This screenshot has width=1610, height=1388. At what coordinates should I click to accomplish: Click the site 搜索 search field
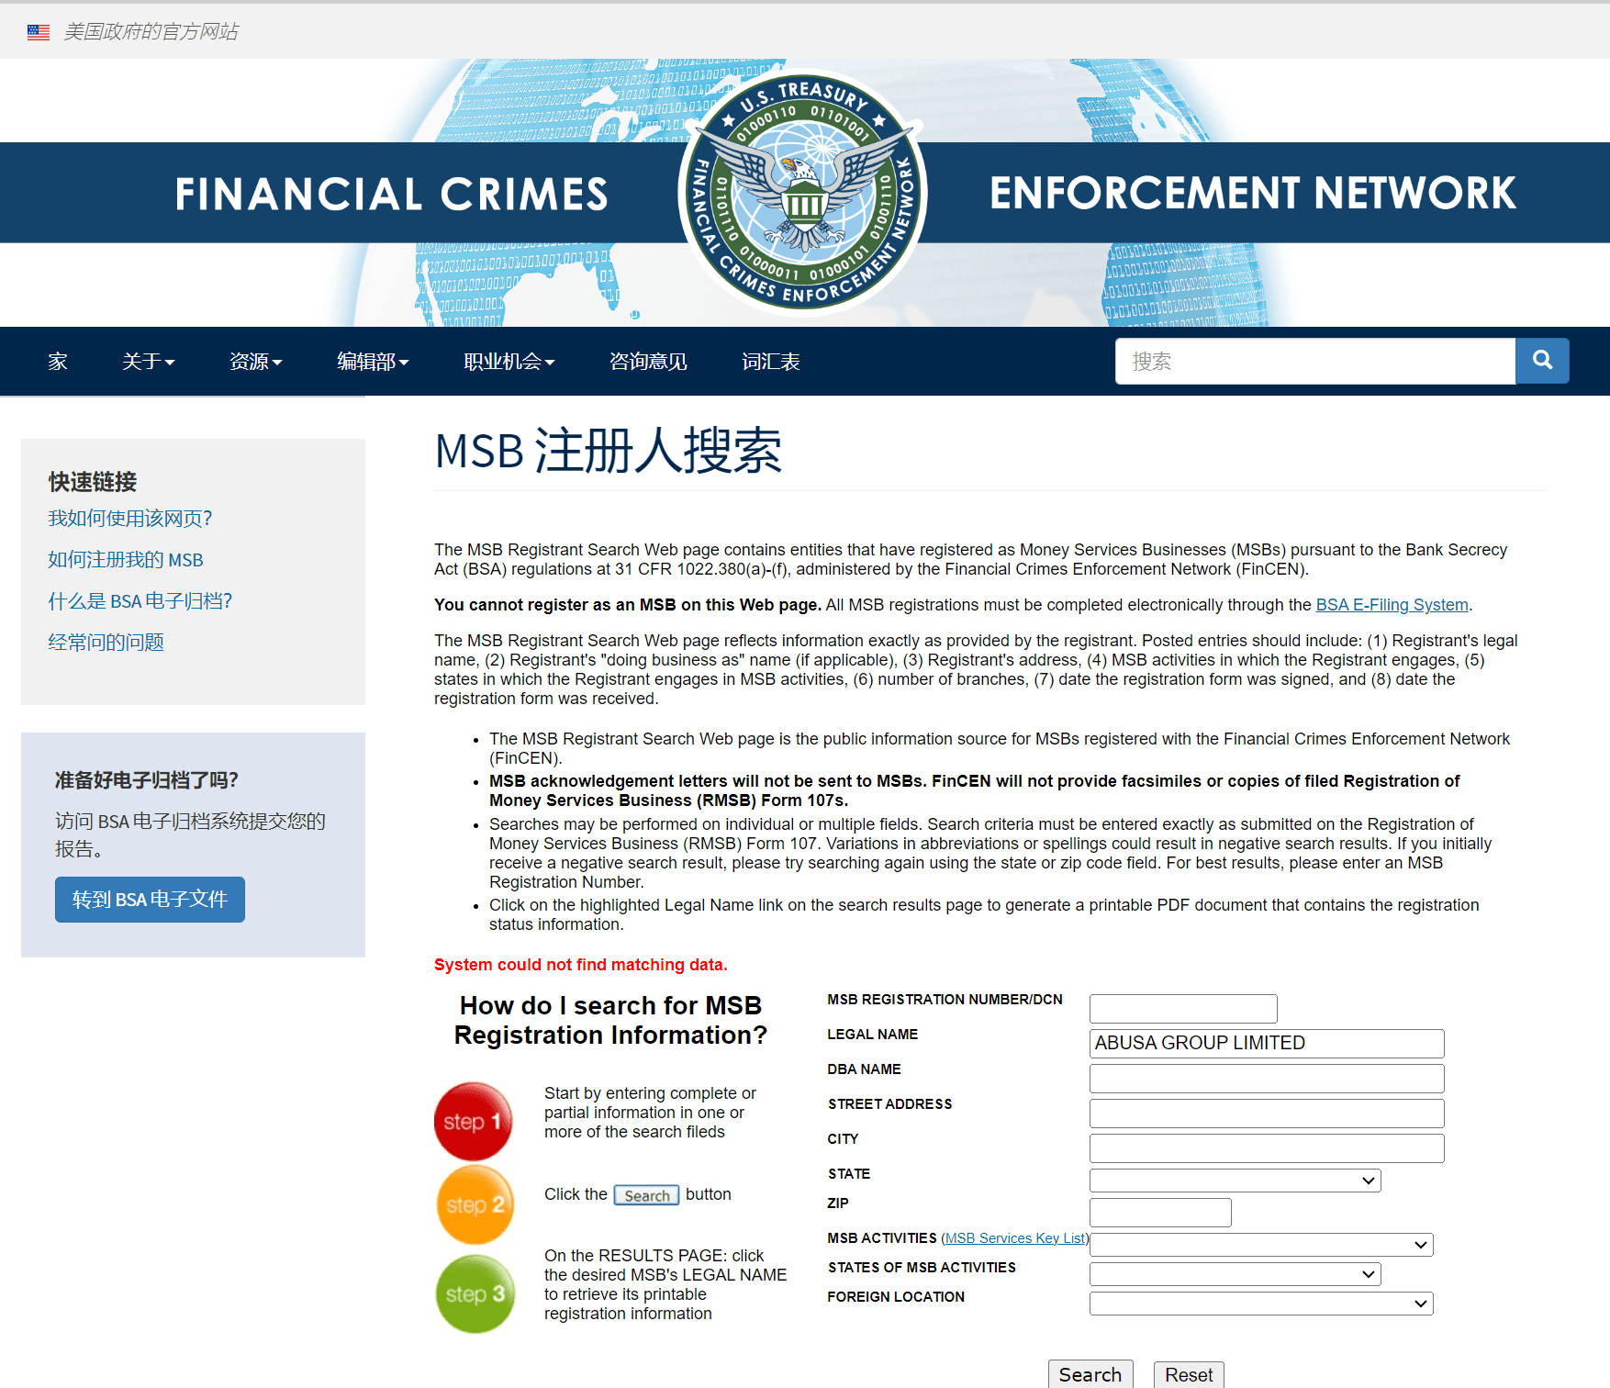coord(1314,361)
